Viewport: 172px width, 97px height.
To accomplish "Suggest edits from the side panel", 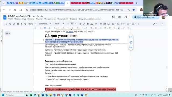I will click(131, 47).
